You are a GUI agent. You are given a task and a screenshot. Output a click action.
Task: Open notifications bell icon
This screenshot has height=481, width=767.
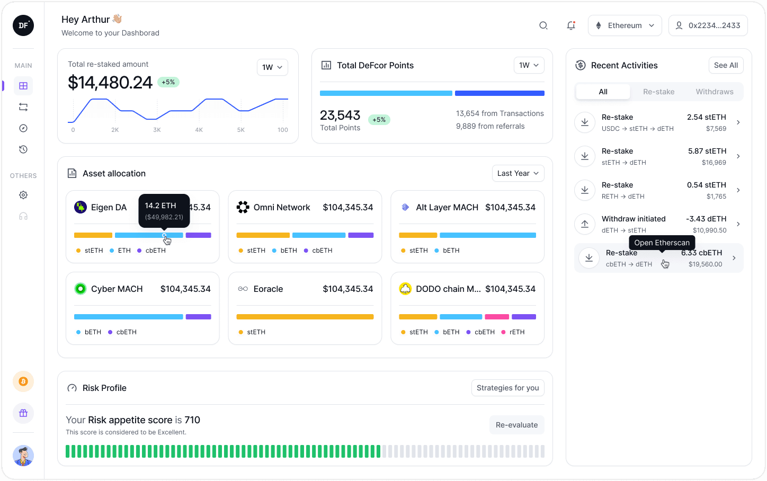571,25
